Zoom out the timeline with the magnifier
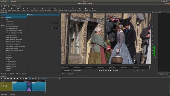170x96 pixels. (39, 78)
